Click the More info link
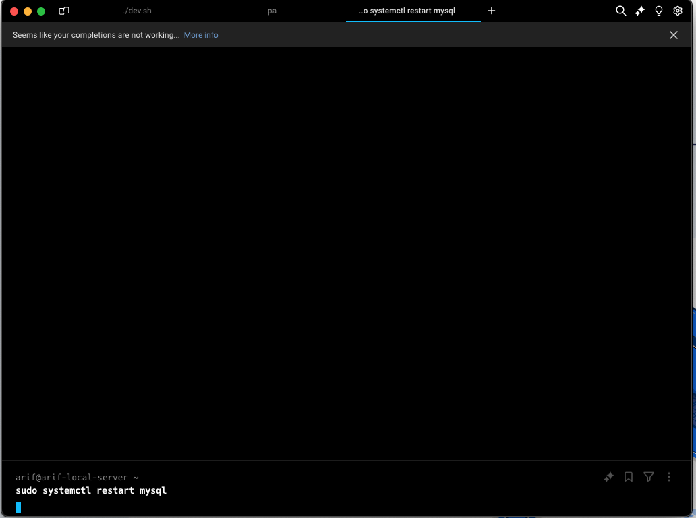 tap(201, 35)
